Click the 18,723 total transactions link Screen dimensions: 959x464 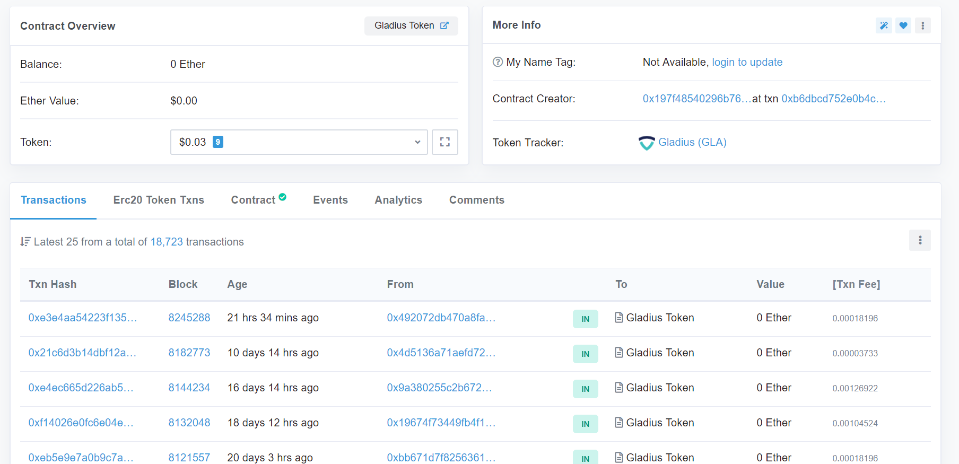[167, 242]
